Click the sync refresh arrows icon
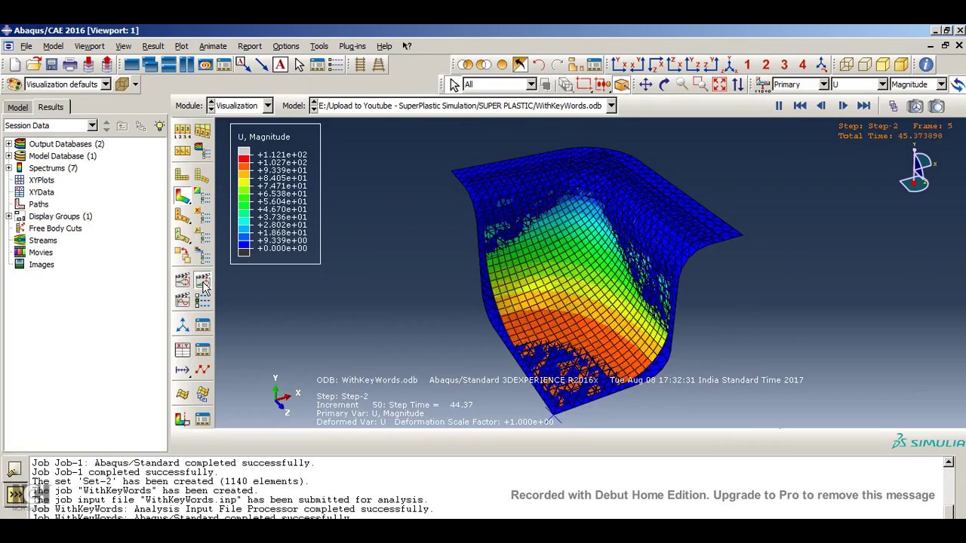This screenshot has height=543, width=966. pyautogui.click(x=957, y=84)
